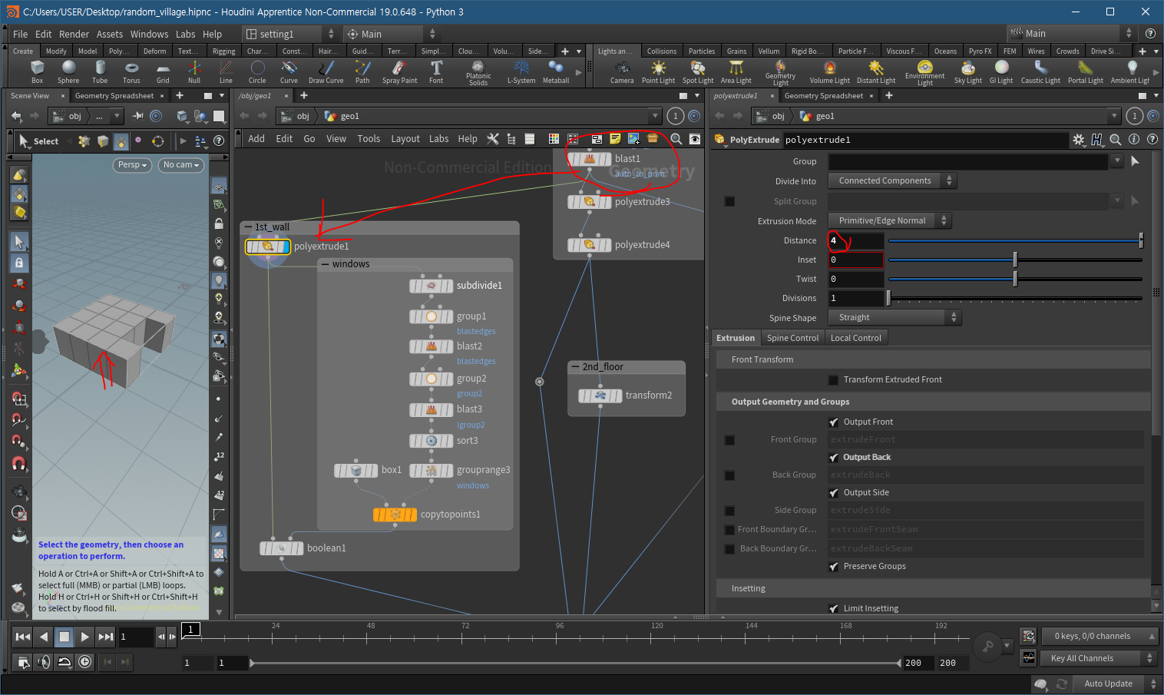Viewport: 1164px width, 695px height.
Task: Collapse the windows network box
Action: 325,264
